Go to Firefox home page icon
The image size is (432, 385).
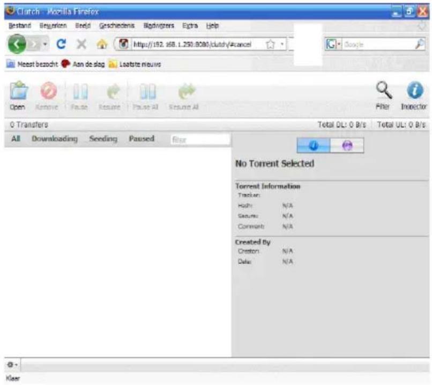pyautogui.click(x=102, y=44)
